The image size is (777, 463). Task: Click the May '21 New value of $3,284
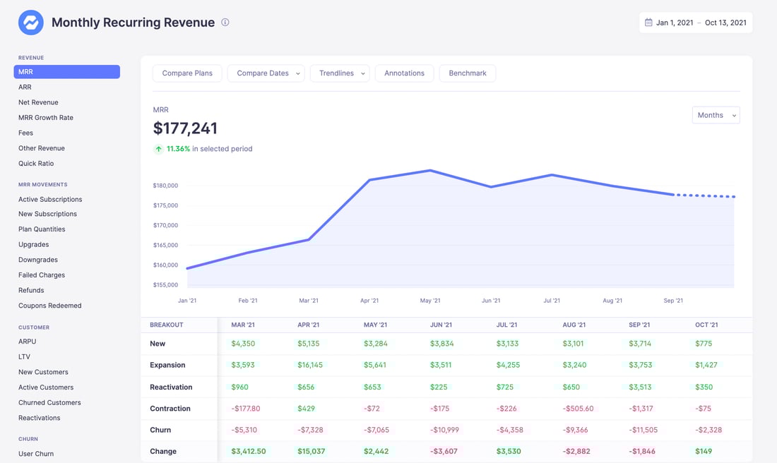376,344
